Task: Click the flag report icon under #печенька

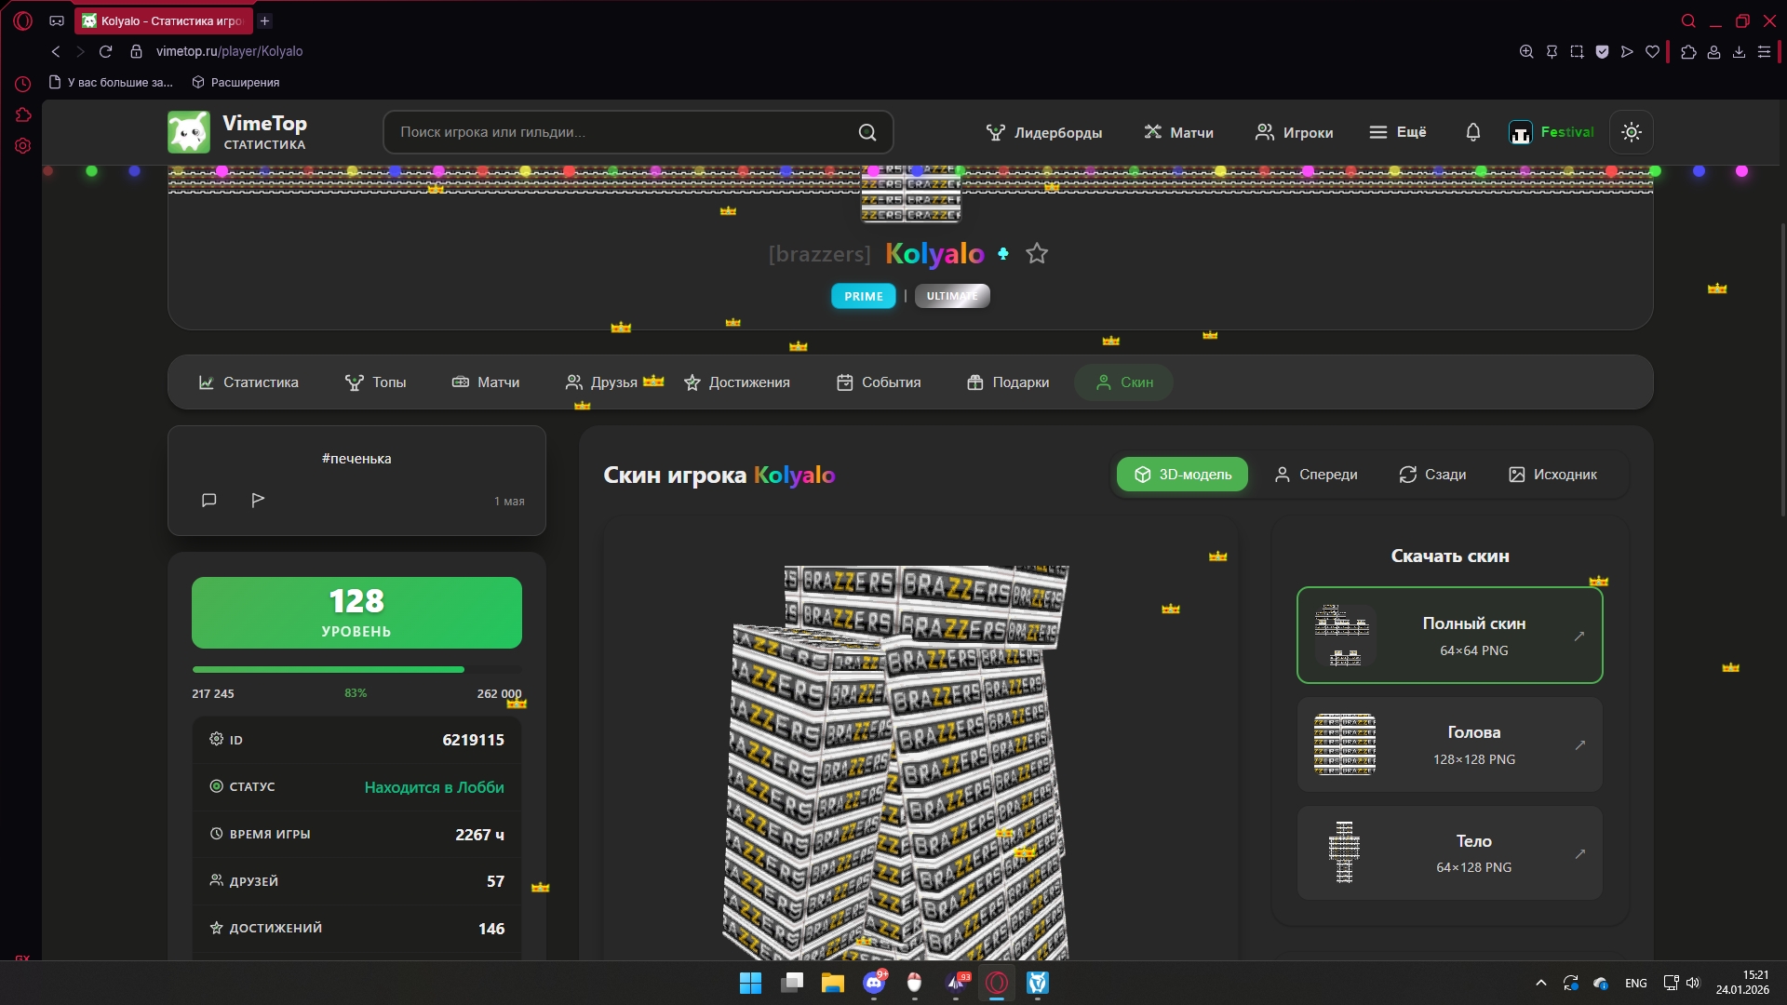Action: [x=258, y=500]
